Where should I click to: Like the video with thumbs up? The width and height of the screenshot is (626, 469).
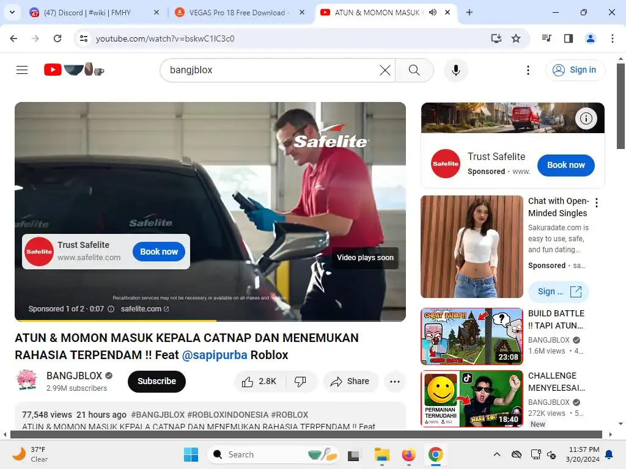pos(259,381)
